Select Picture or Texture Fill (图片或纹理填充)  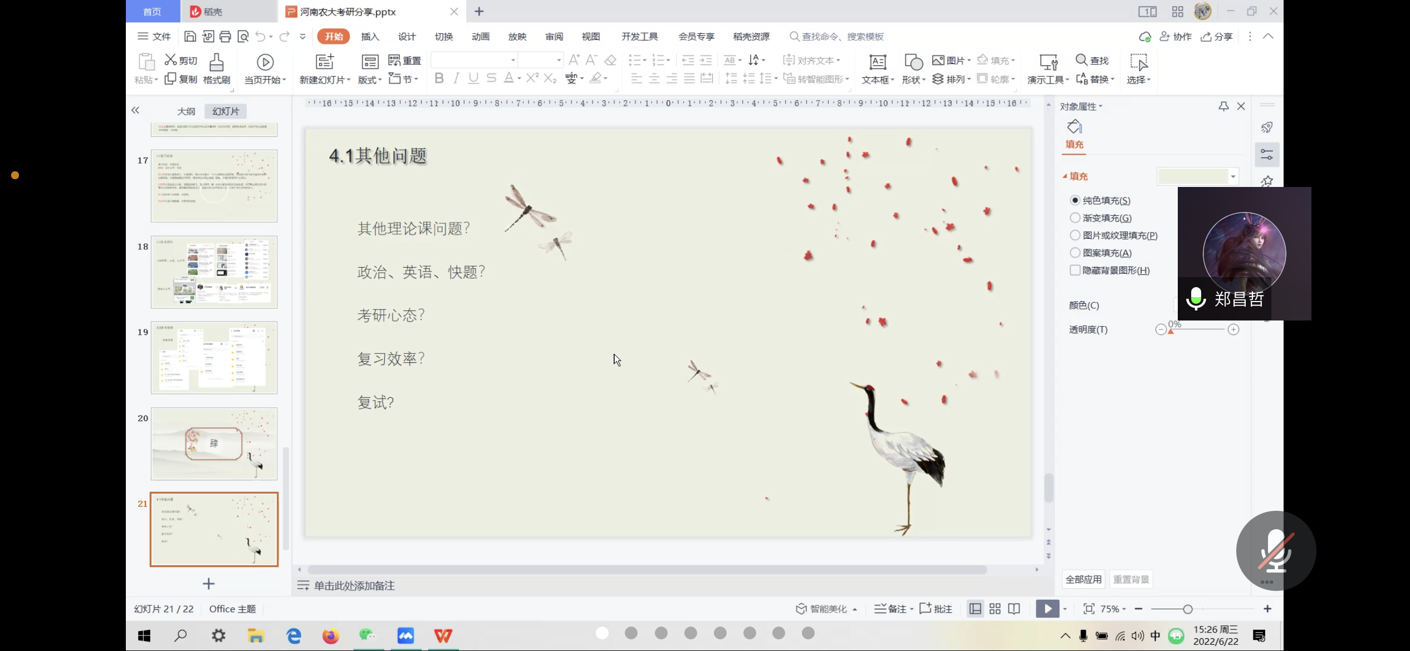tap(1075, 235)
